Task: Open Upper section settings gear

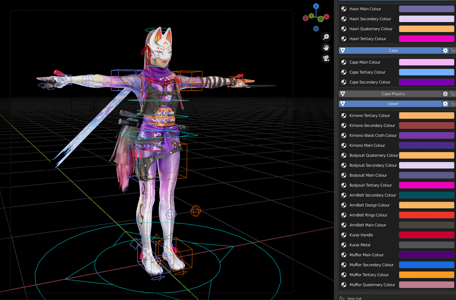Action: click(445, 104)
